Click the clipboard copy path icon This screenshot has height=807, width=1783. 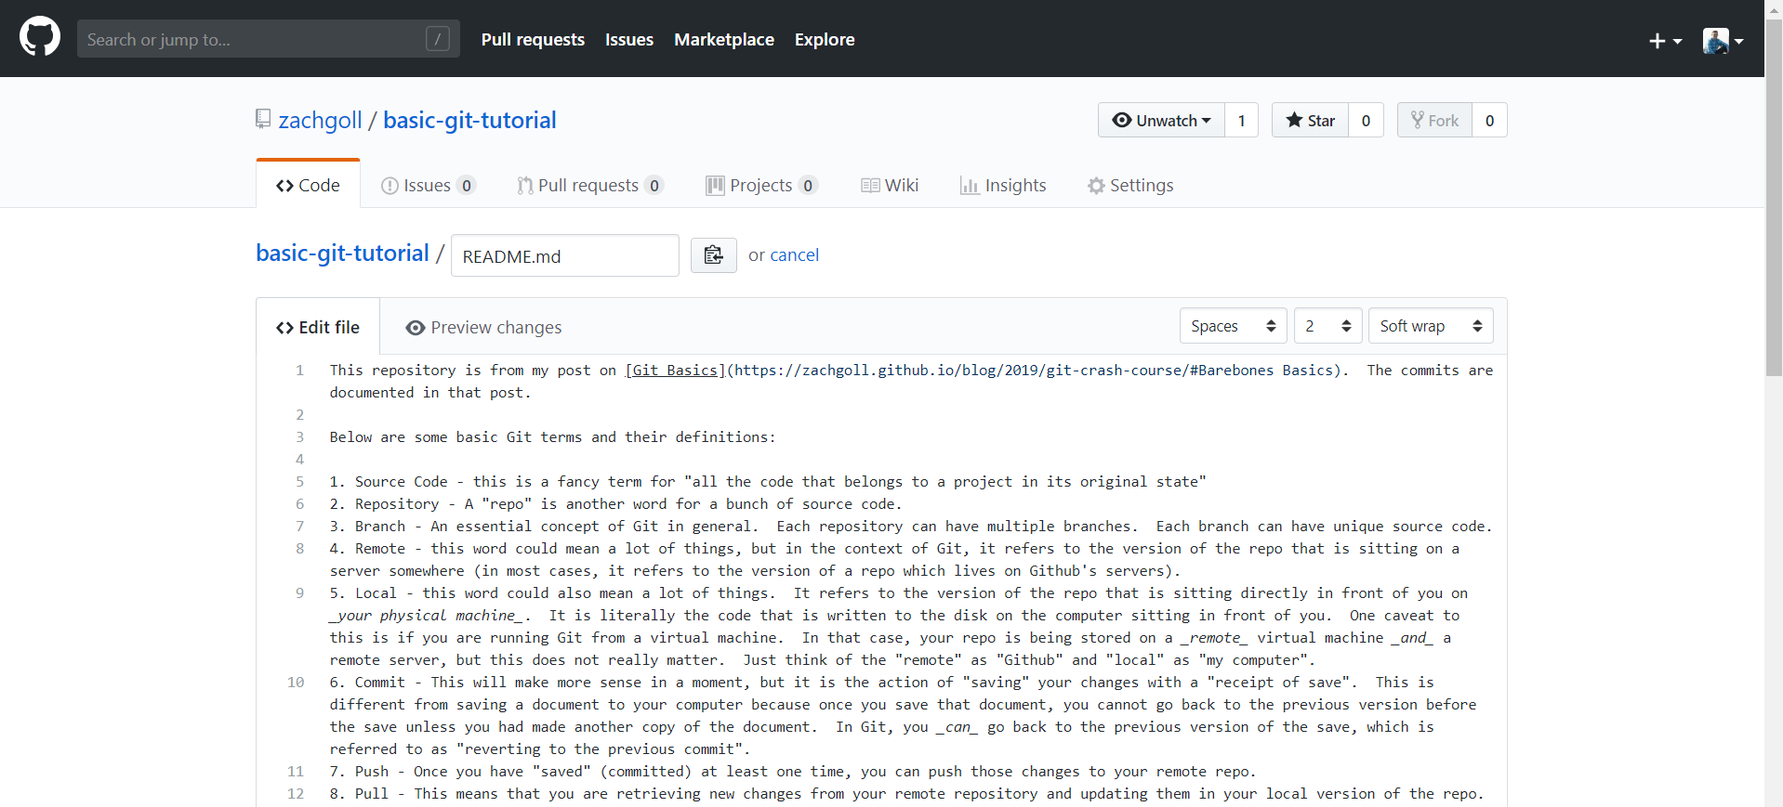coord(713,254)
